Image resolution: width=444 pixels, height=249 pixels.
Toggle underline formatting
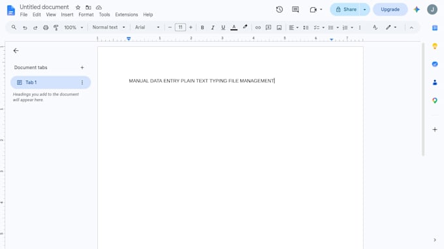[x=223, y=27]
